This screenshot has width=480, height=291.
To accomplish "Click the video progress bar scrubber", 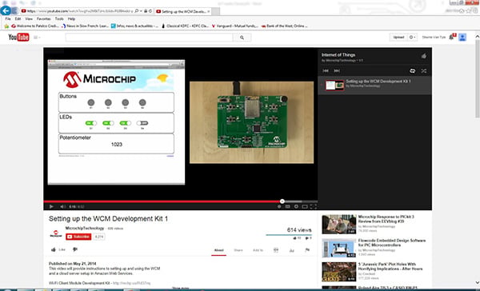I will tap(282, 201).
